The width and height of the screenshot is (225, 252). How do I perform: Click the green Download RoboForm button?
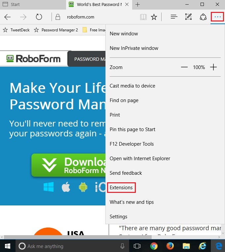[x=68, y=165]
